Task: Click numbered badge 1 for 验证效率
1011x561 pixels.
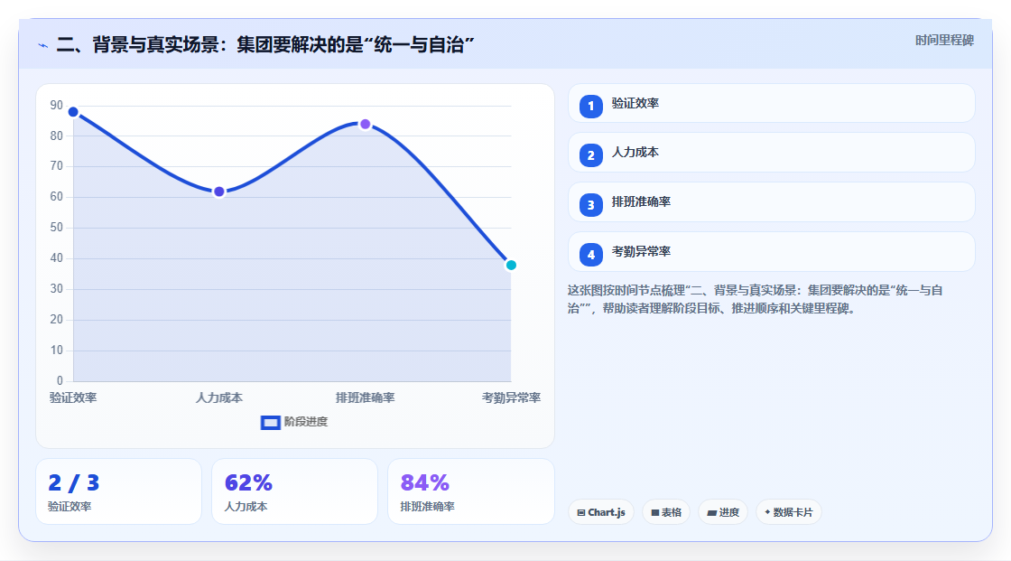Action: coord(590,106)
